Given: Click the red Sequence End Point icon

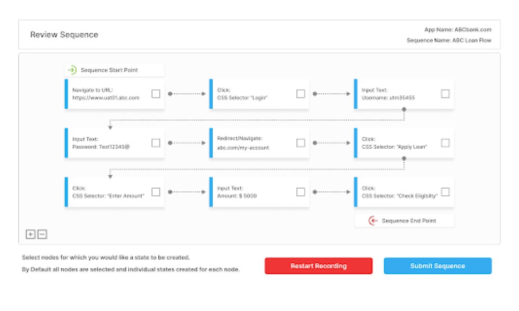Looking at the screenshot, I should (373, 220).
